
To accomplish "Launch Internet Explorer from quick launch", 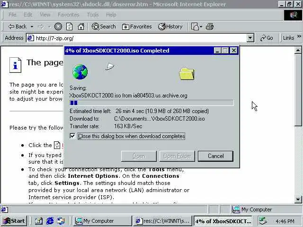I will [x=50, y=221].
